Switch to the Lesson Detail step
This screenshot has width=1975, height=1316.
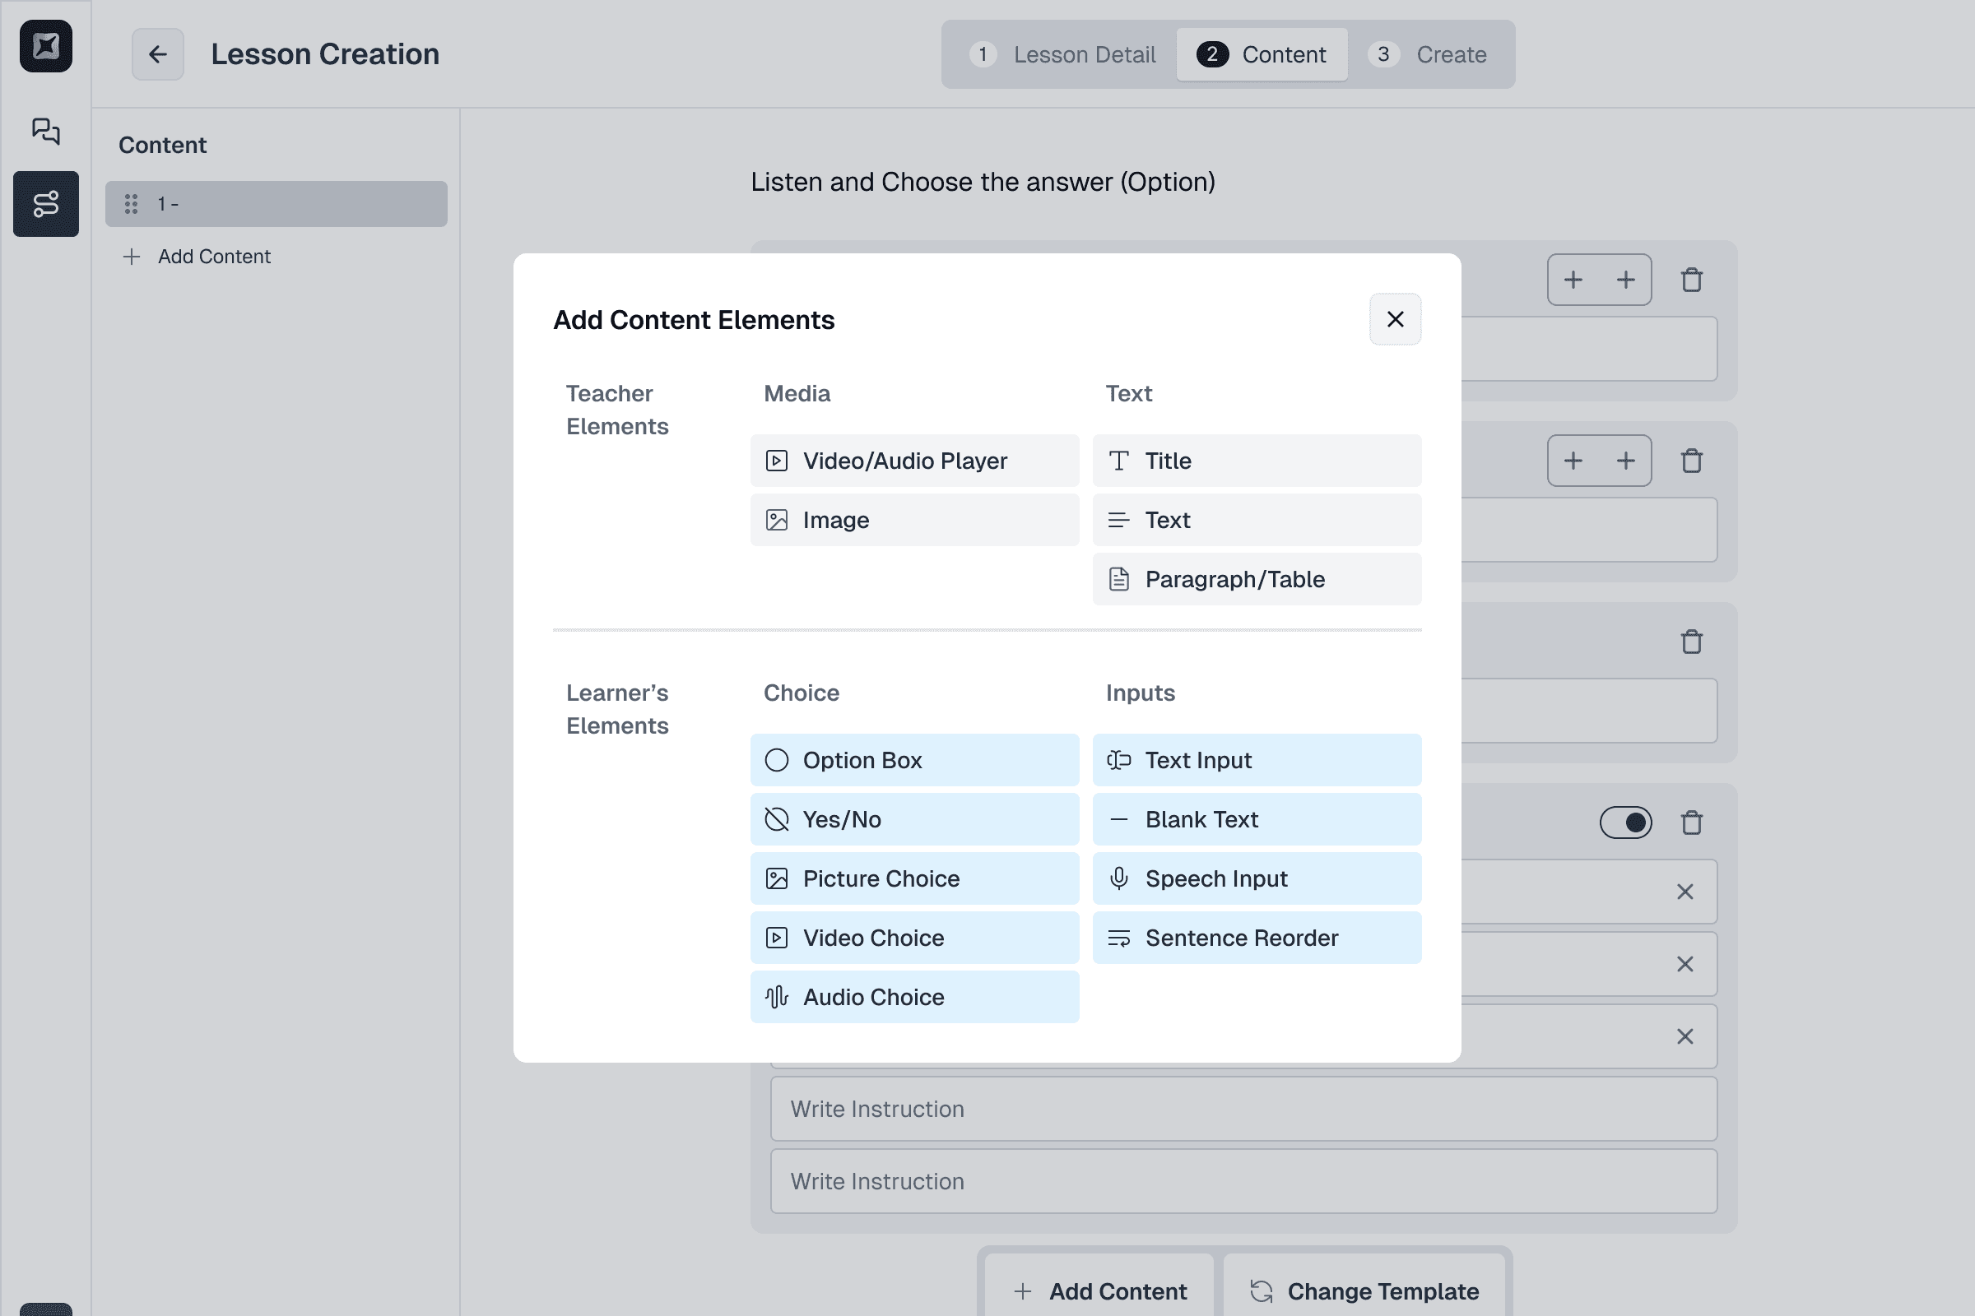[x=1063, y=54]
